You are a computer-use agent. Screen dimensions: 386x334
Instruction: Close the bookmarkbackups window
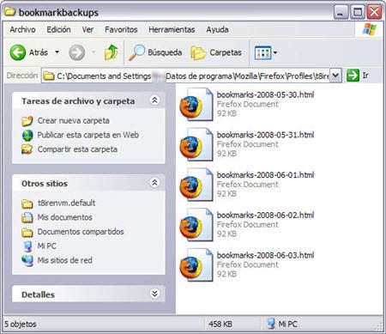pyautogui.click(x=375, y=12)
